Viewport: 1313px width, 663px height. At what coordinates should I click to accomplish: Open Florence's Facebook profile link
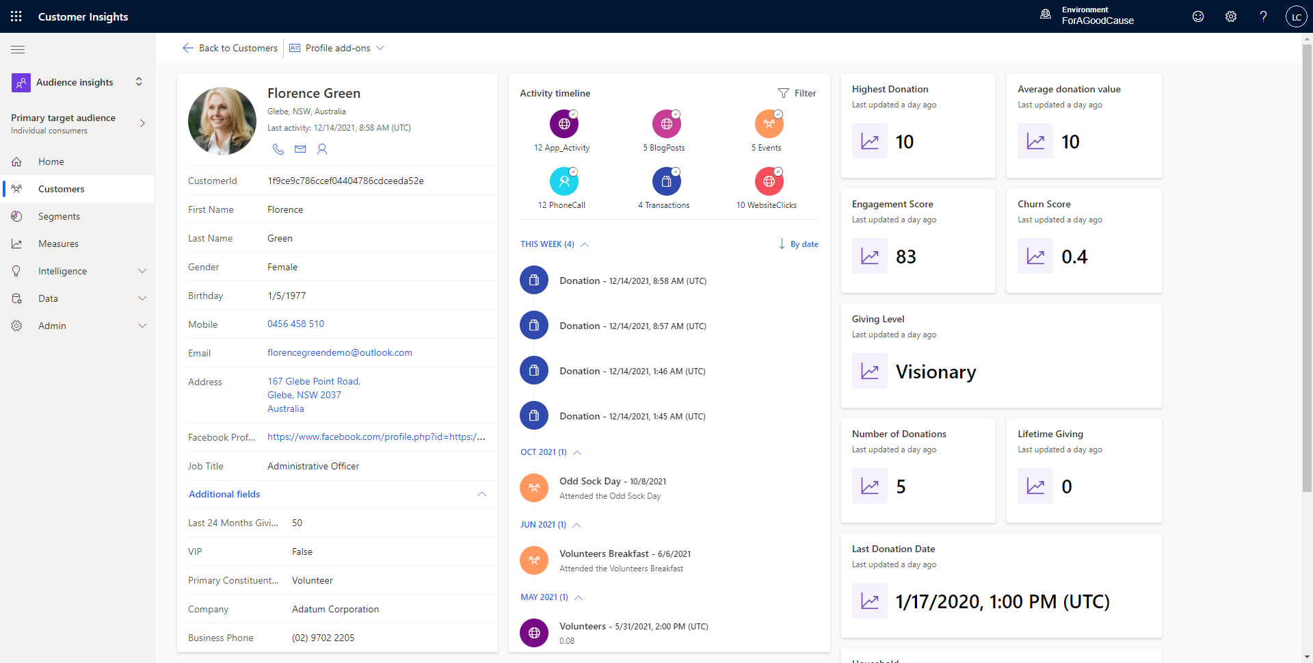376,437
